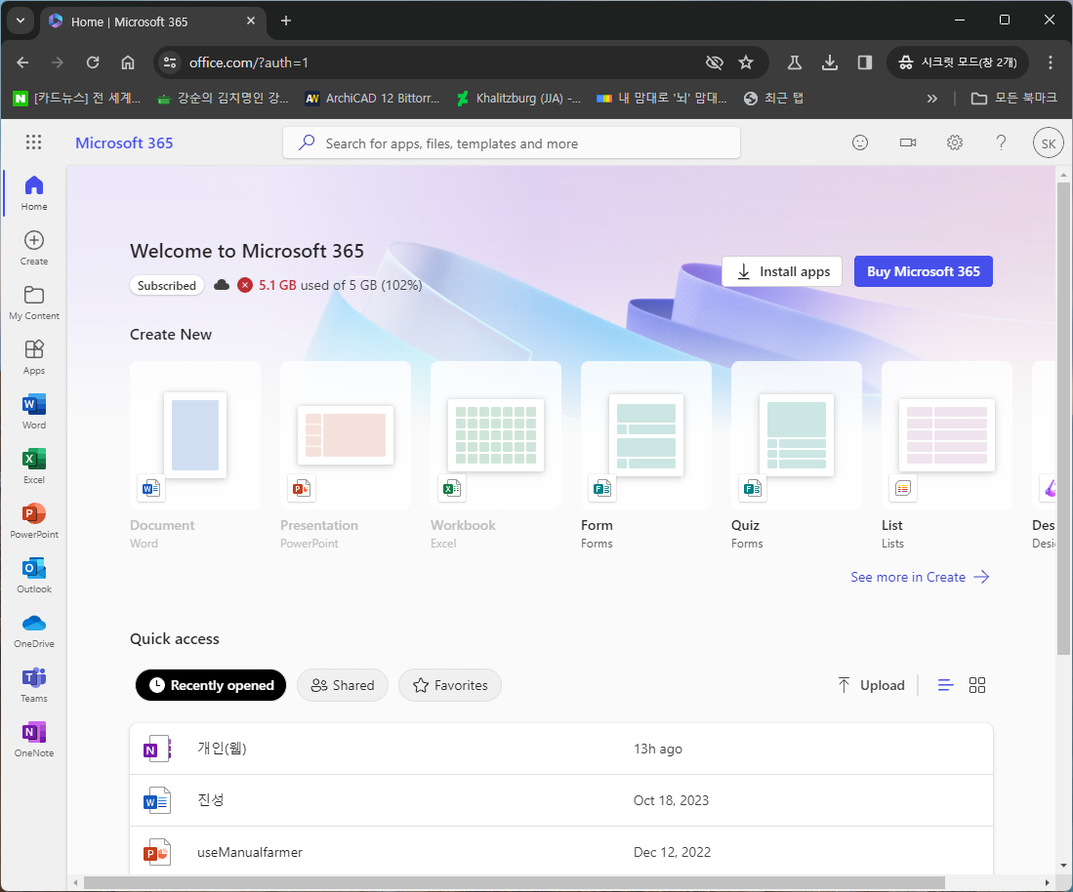Image resolution: width=1073 pixels, height=892 pixels.
Task: Open the 모든 북마크 folder
Action: point(1014,99)
